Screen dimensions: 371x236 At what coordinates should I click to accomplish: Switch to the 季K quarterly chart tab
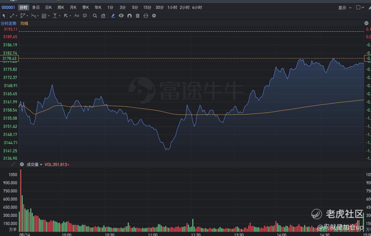pyautogui.click(x=86, y=8)
